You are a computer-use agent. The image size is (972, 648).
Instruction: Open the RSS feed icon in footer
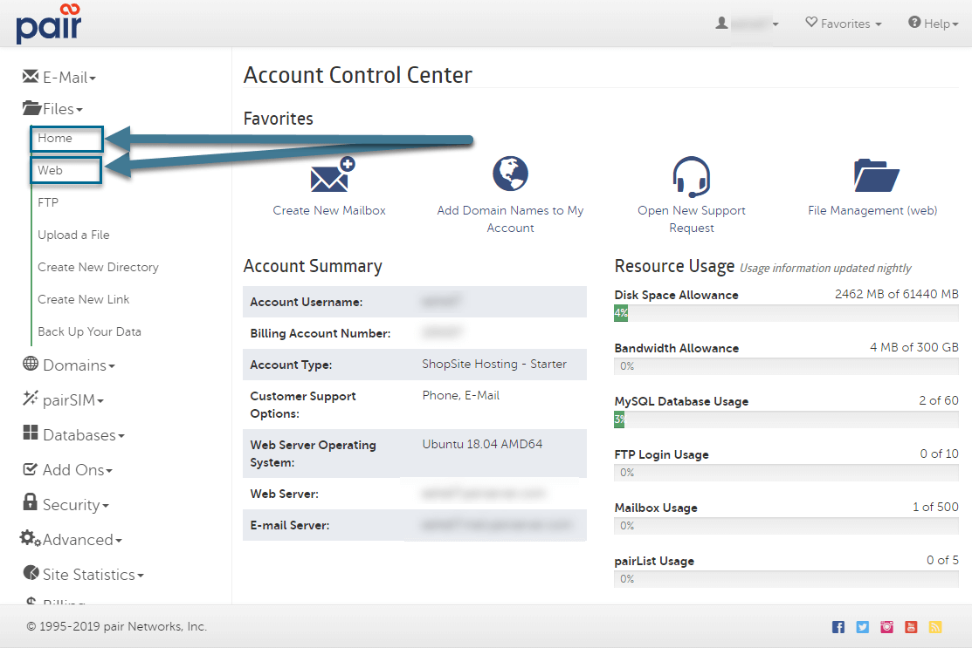tap(935, 627)
